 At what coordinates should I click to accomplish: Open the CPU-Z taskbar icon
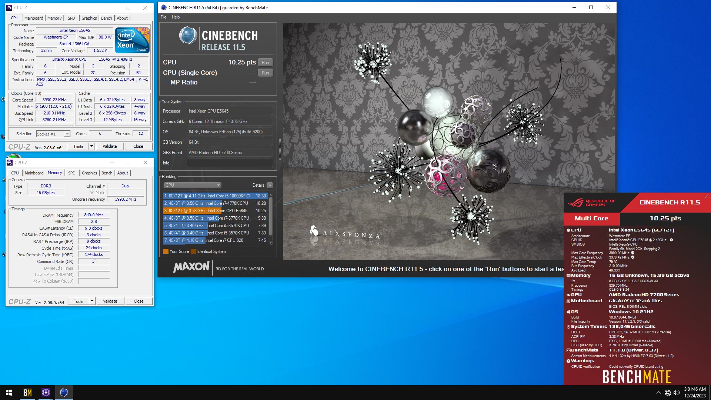point(46,393)
